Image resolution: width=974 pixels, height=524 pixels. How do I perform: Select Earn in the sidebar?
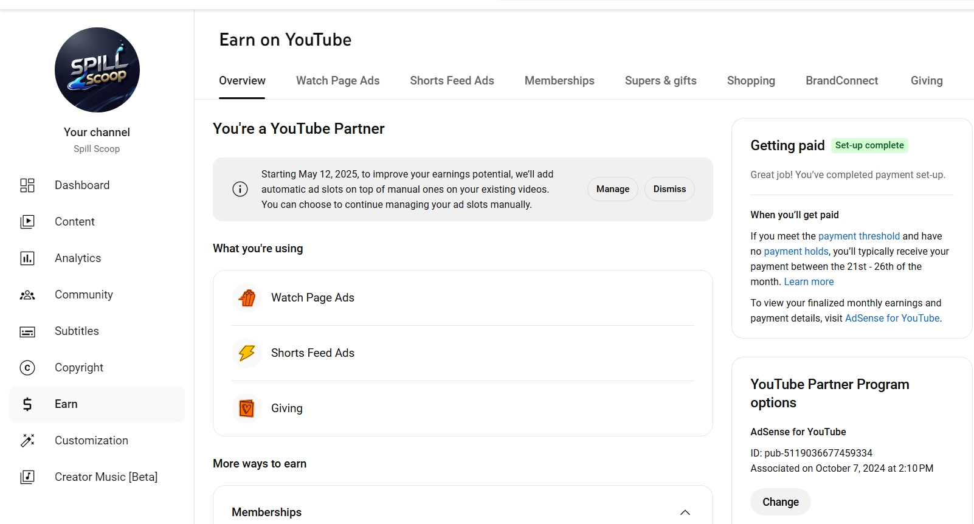click(x=97, y=404)
